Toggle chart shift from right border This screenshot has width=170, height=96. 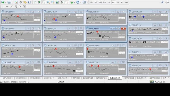pyautogui.click(x=67, y=2)
